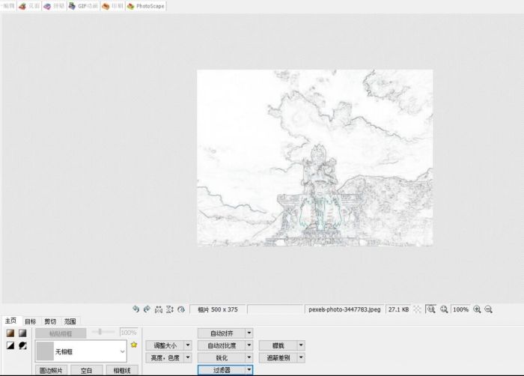Click the 自动对比度 button
Screen dimensions: 524x376
[221, 345]
